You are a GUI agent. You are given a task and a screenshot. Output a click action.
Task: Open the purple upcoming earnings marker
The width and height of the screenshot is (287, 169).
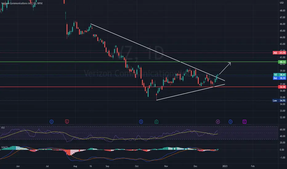245,122
